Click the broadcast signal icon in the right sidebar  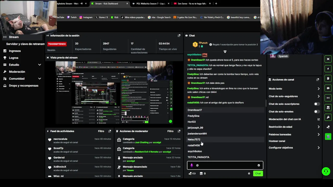coord(328,98)
